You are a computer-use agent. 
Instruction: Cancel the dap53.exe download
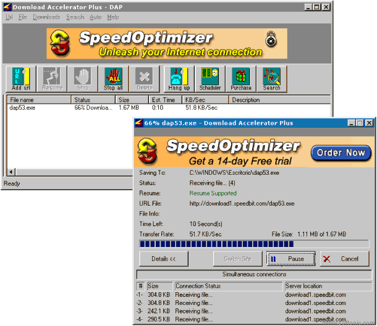point(344,259)
